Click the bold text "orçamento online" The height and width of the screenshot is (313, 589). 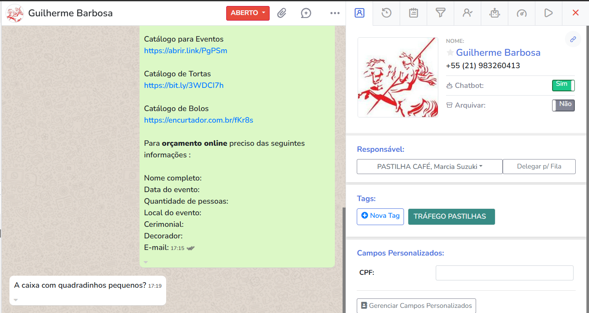[x=194, y=143]
